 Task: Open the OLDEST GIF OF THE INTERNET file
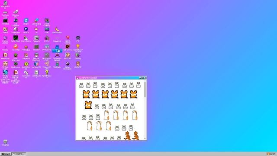[x=16, y=77]
